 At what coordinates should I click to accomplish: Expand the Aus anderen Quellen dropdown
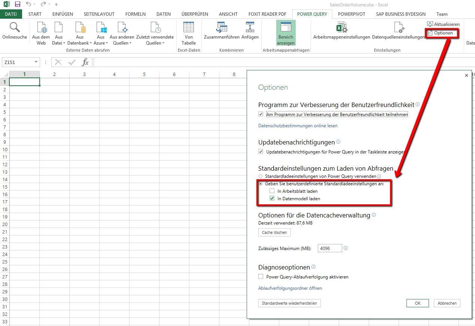pos(122,43)
